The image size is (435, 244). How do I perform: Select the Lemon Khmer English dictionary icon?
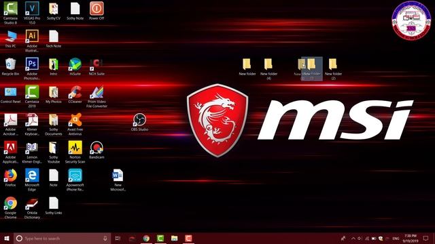[x=32, y=148]
